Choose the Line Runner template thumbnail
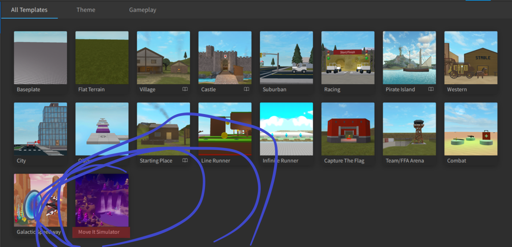Screen dimensions: 512x247 coord(225,129)
